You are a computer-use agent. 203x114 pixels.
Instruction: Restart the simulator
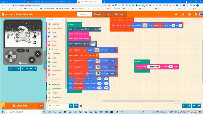coord(14,68)
